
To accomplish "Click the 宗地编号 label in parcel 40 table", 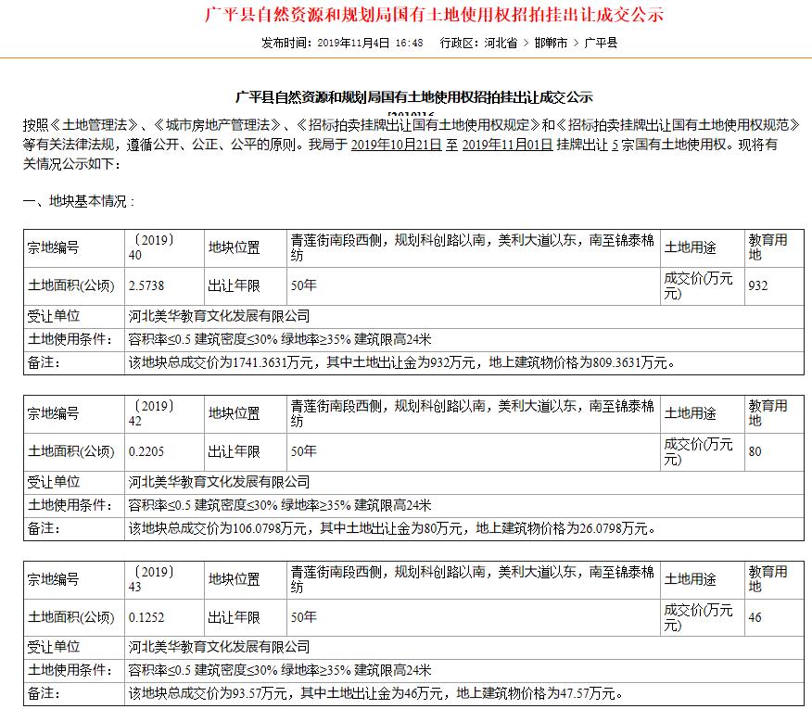I will tap(53, 248).
